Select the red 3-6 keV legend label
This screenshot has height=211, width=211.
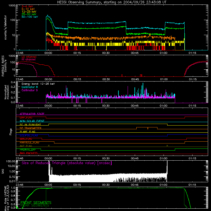coord(27,6)
